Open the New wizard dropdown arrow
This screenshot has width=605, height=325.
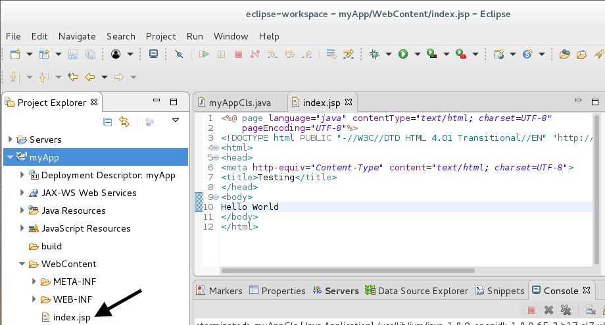[30, 54]
